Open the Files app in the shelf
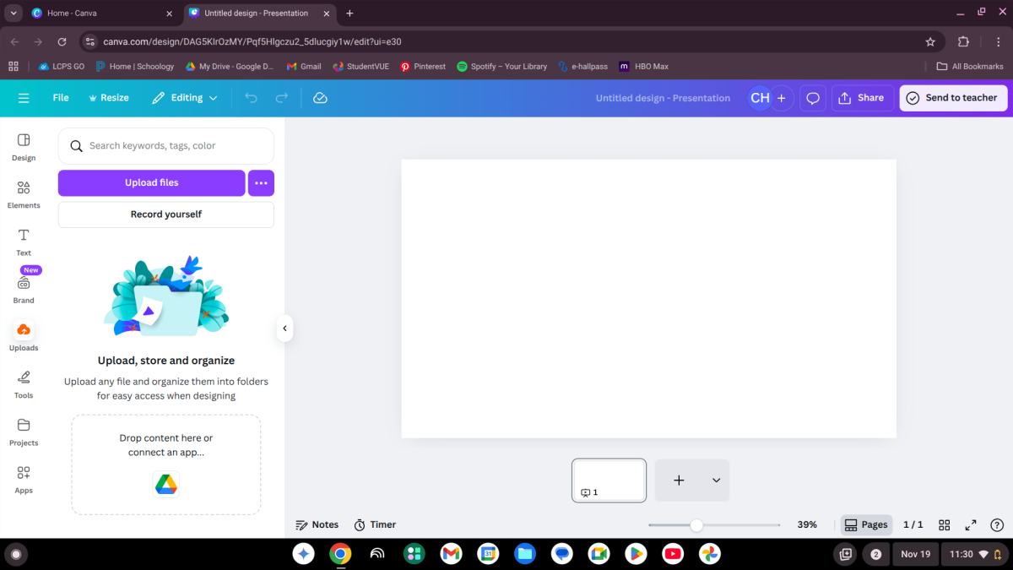This screenshot has height=570, width=1013. (x=525, y=554)
